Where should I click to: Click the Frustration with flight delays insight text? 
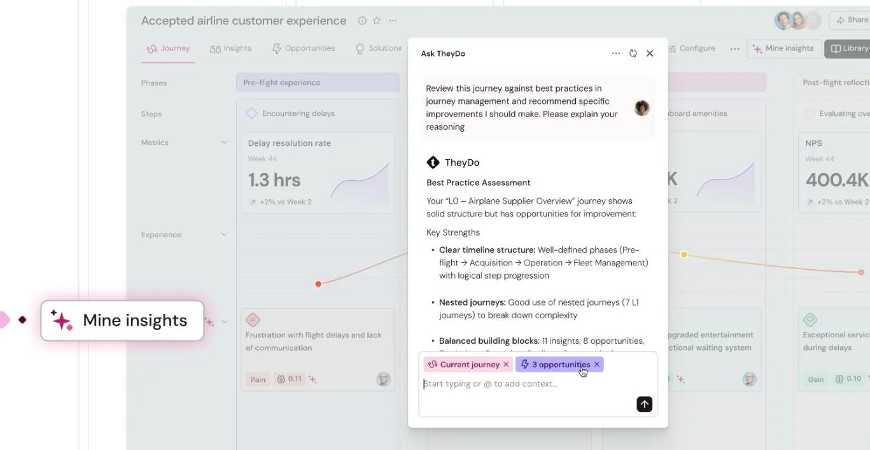314,341
